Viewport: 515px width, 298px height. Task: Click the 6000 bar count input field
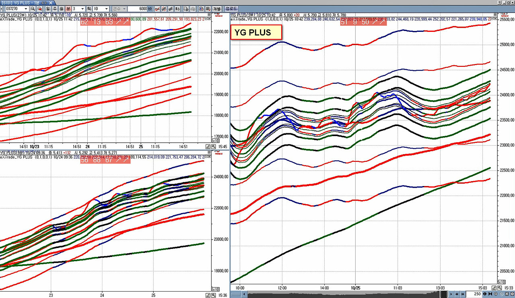tap(138, 8)
